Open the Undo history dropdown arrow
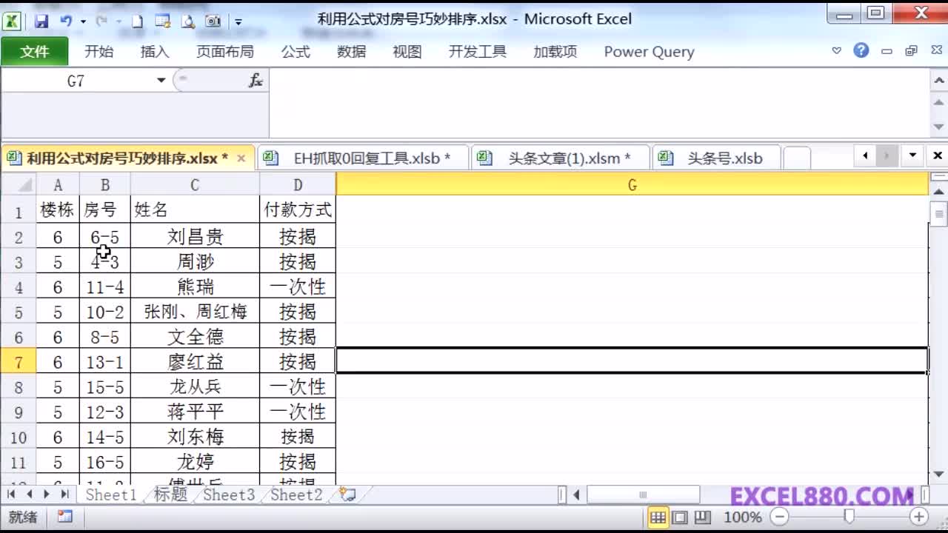Screen dimensions: 948x533 coord(83,21)
